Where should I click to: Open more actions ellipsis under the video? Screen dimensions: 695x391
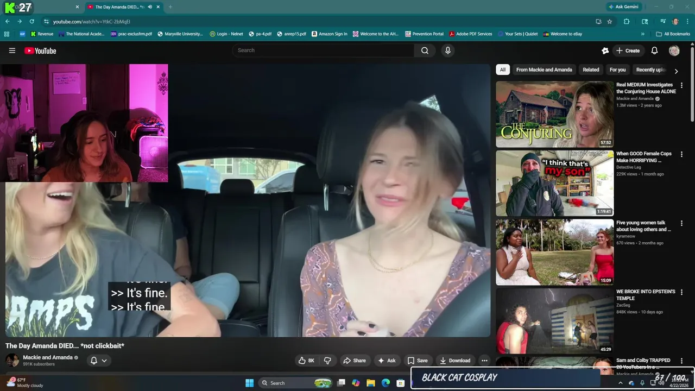click(x=484, y=361)
